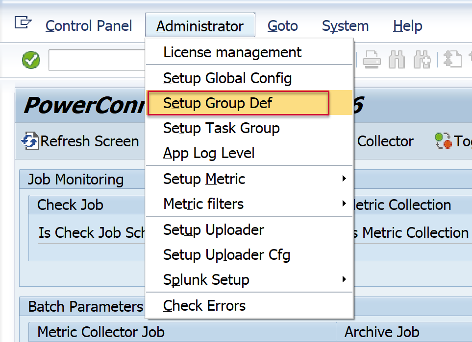
Task: Click the green checkmark Enter icon
Action: point(31,61)
